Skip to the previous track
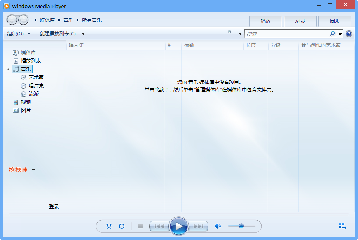The image size is (358, 240). pyautogui.click(x=159, y=226)
